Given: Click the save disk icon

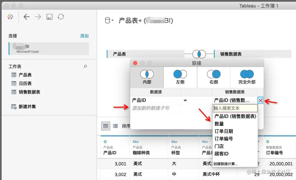Looking at the screenshot, I should 50,17.
